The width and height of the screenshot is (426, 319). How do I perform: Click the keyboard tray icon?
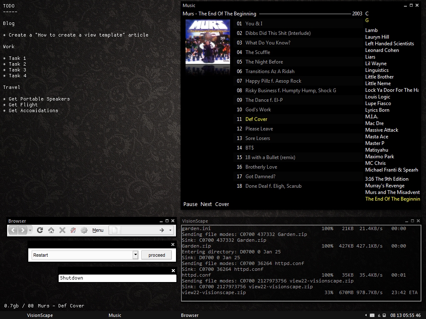pyautogui.click(x=372, y=315)
